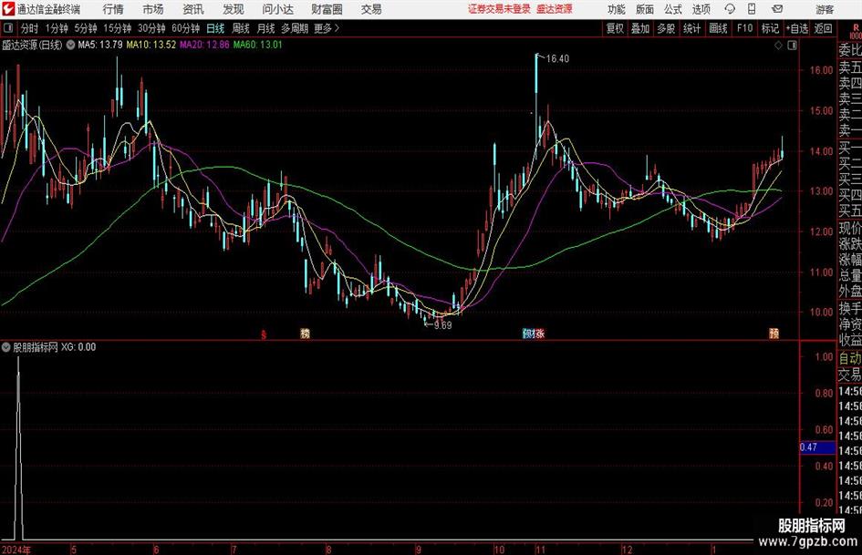This screenshot has width=862, height=555.
Task: Open the 行情 menu
Action: (113, 9)
